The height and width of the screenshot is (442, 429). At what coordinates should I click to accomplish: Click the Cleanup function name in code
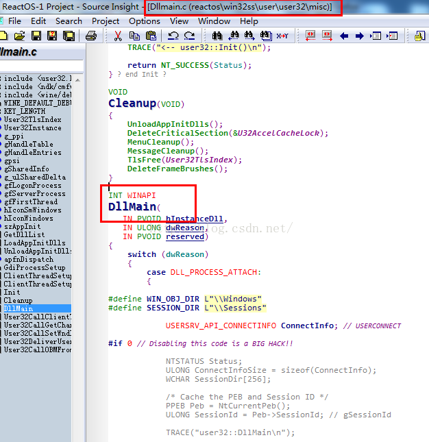click(132, 103)
